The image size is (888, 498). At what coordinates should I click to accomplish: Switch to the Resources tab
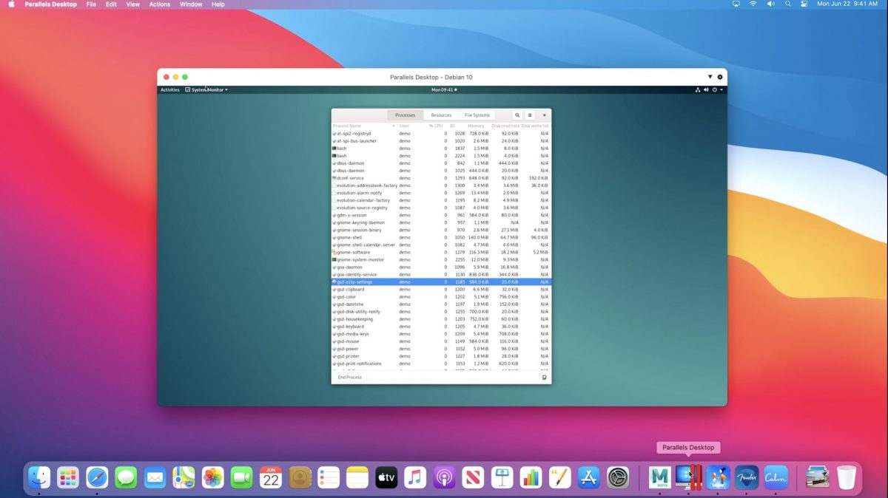pyautogui.click(x=441, y=115)
